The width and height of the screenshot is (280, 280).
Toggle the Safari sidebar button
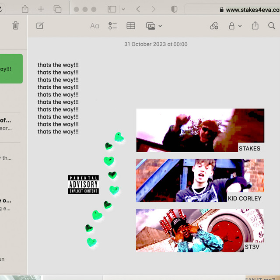pos(112,9)
